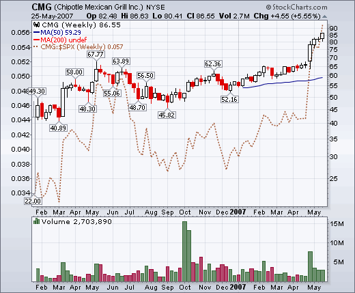Click the 90 right price axis label

coord(333,29)
